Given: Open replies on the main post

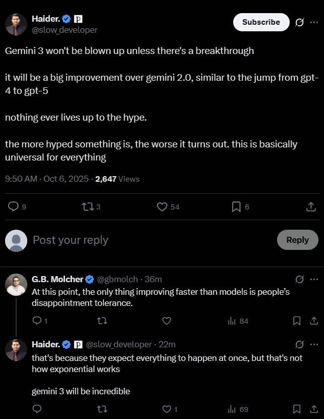Looking at the screenshot, I should pos(14,206).
